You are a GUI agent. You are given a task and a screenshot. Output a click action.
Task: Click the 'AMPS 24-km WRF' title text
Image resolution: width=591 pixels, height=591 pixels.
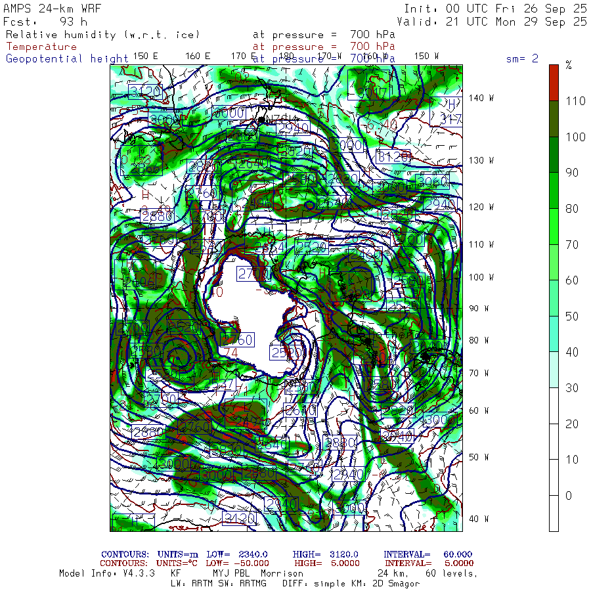(x=52, y=9)
